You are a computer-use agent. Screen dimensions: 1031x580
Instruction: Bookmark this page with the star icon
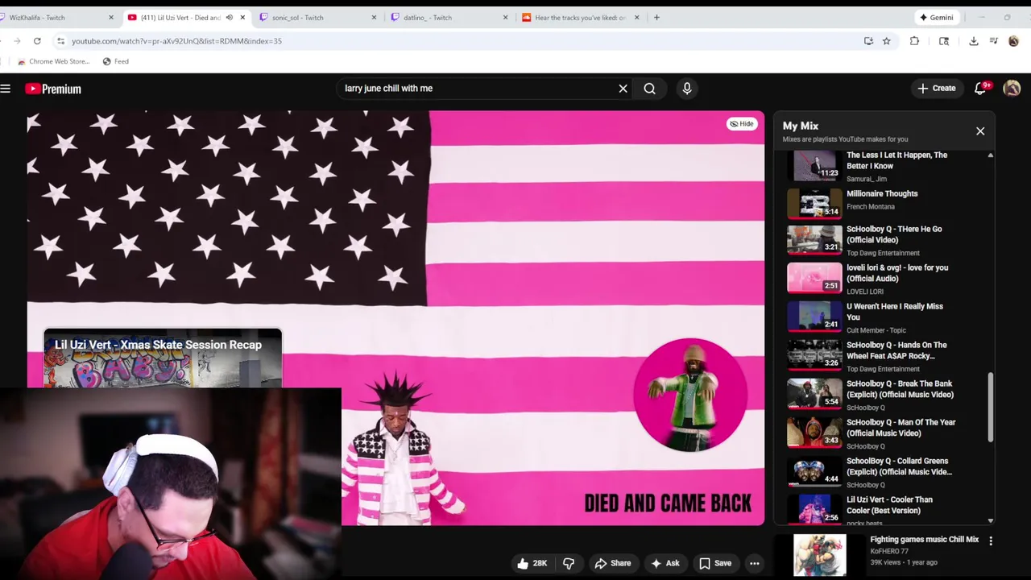886,41
